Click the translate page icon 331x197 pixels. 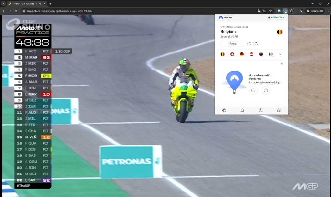tap(259, 11)
